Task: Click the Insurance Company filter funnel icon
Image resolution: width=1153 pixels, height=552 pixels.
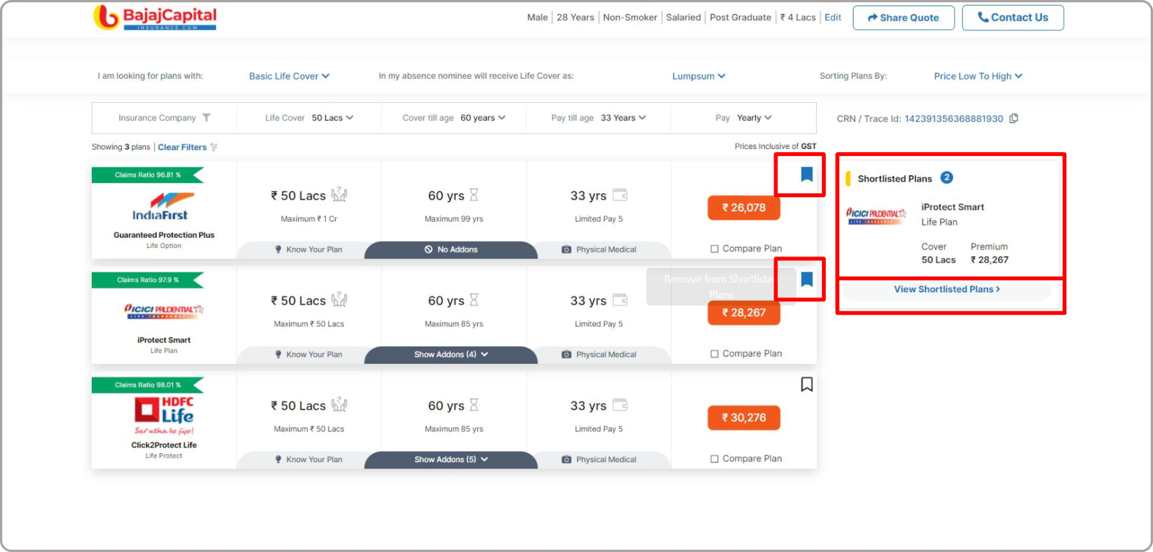Action: (x=206, y=118)
